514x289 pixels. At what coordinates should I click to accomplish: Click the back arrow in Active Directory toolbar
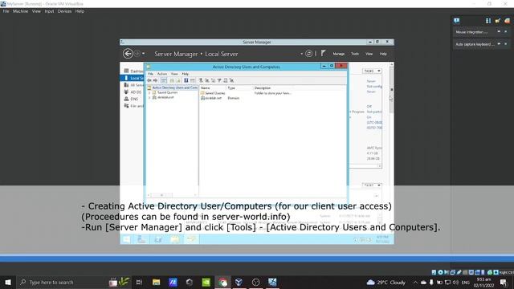(x=149, y=80)
